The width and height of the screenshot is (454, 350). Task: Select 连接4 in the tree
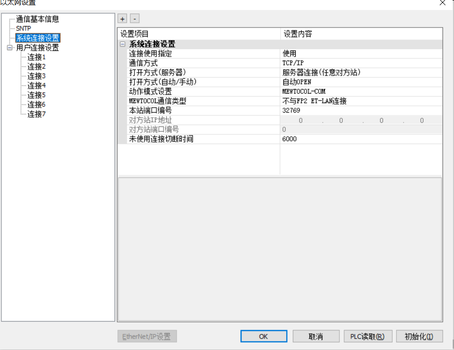point(36,86)
